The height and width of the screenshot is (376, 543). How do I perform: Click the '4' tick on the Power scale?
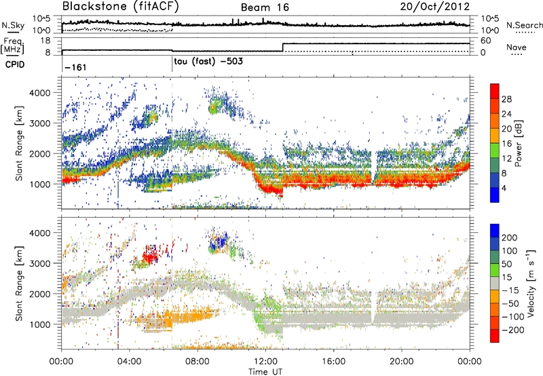[504, 188]
